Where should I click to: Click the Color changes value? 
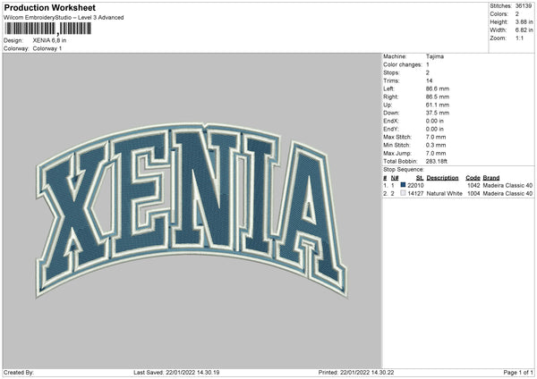428,64
